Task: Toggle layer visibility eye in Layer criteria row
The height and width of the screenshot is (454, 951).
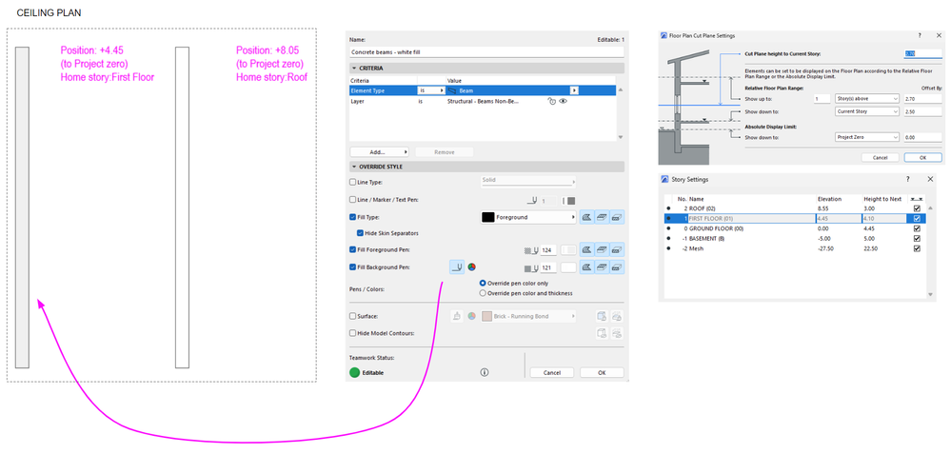Action: (x=563, y=102)
